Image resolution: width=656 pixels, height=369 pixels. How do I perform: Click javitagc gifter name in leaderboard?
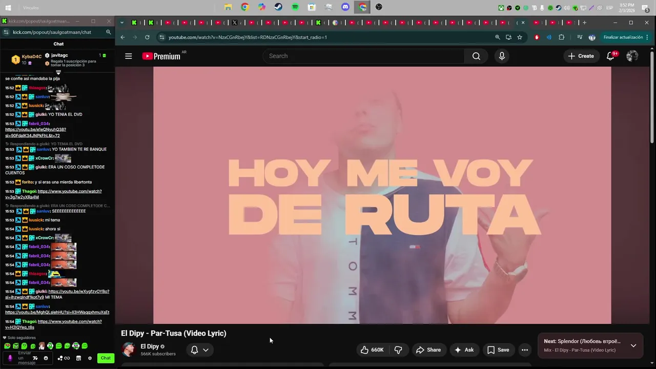pos(59,55)
